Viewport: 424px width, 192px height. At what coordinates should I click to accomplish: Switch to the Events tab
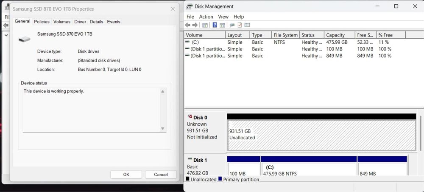(x=114, y=22)
